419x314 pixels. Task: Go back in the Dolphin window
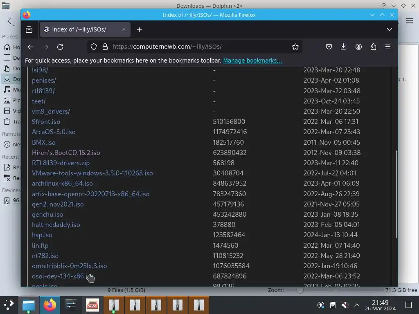(x=10, y=21)
